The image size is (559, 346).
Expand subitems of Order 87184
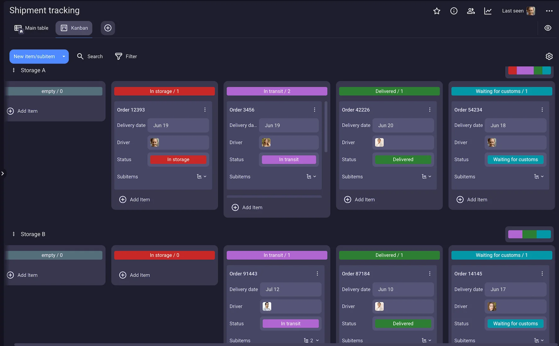pos(426,340)
